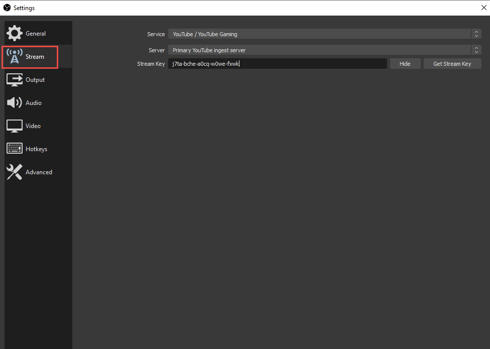The width and height of the screenshot is (490, 349).
Task: Click the Stream antenna icon
Action: click(x=15, y=57)
